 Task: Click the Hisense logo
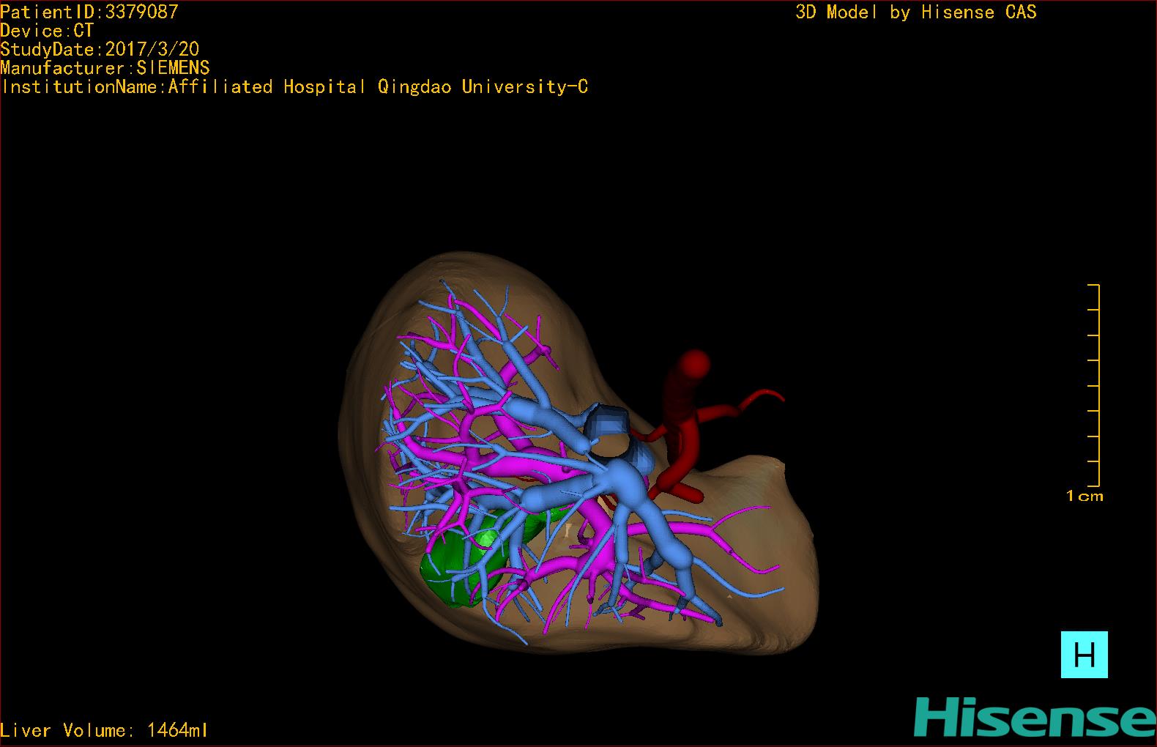pos(1035,717)
